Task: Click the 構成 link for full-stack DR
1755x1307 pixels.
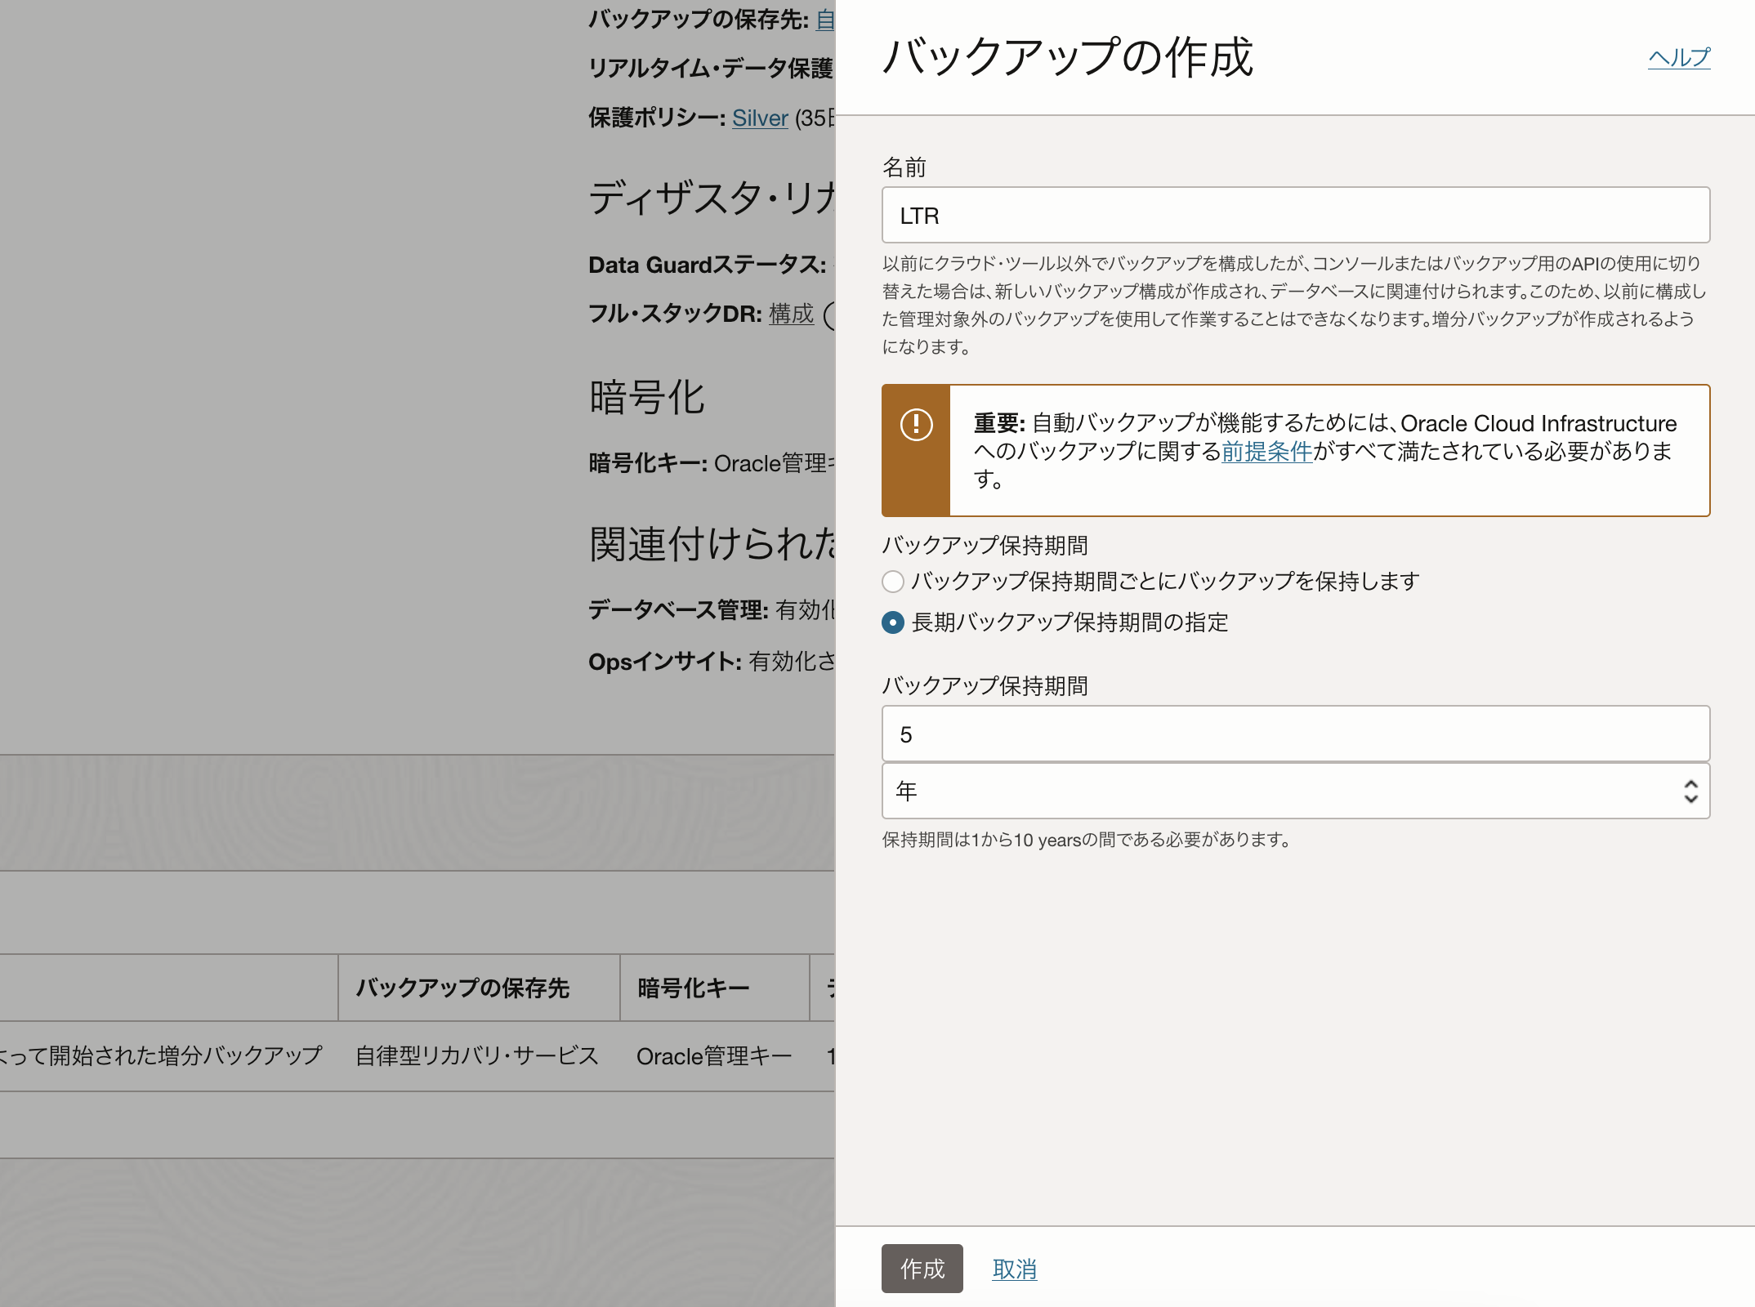Action: (x=791, y=314)
